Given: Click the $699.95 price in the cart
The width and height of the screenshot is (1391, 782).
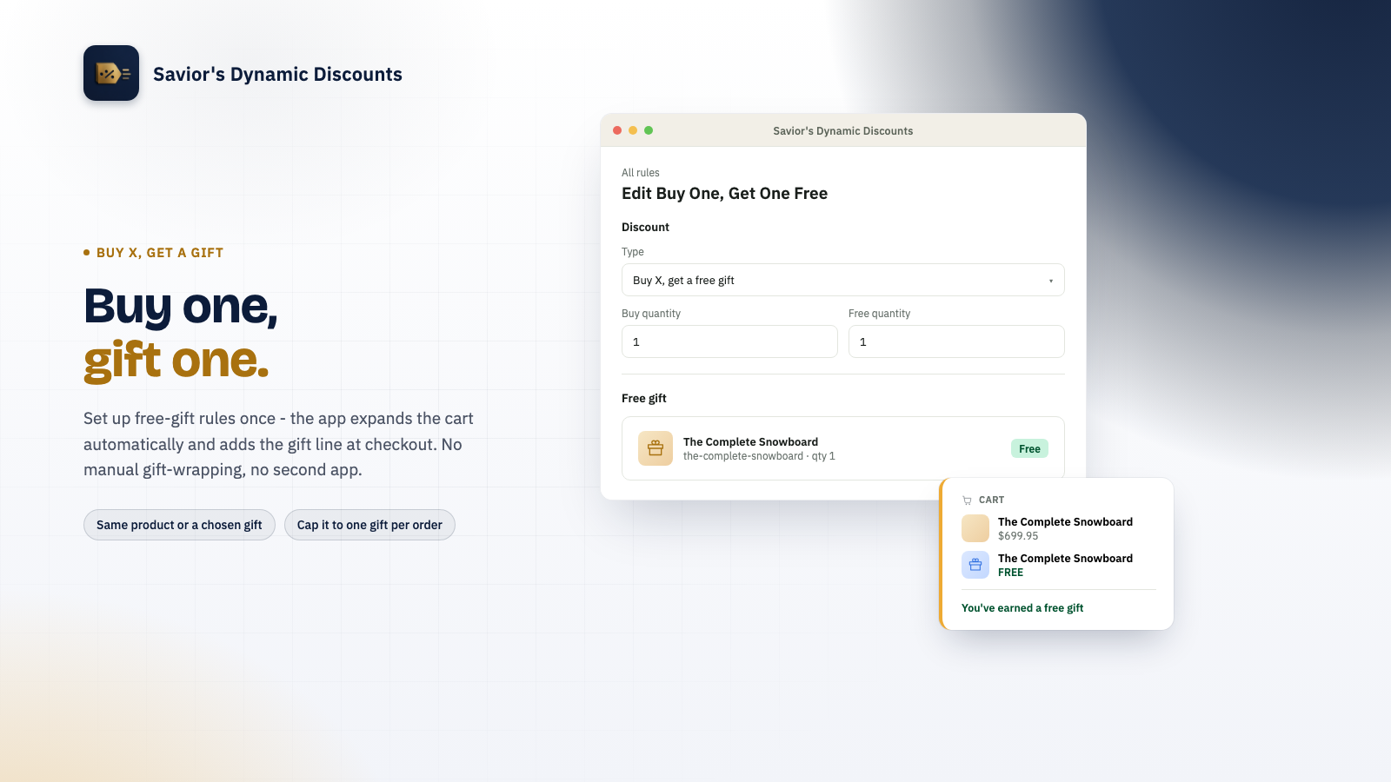Looking at the screenshot, I should tap(1018, 536).
